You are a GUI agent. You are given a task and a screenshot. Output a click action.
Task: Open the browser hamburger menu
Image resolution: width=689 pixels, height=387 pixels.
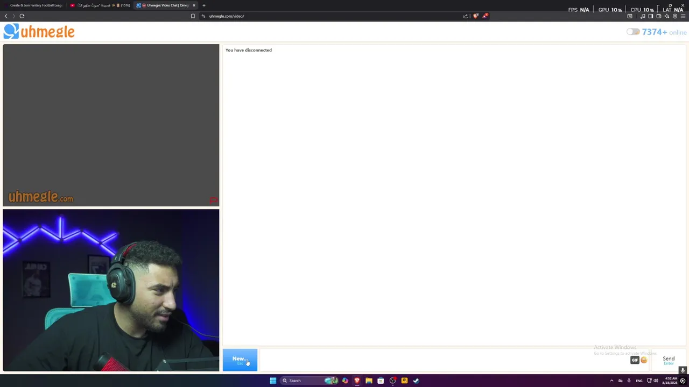coord(683,16)
